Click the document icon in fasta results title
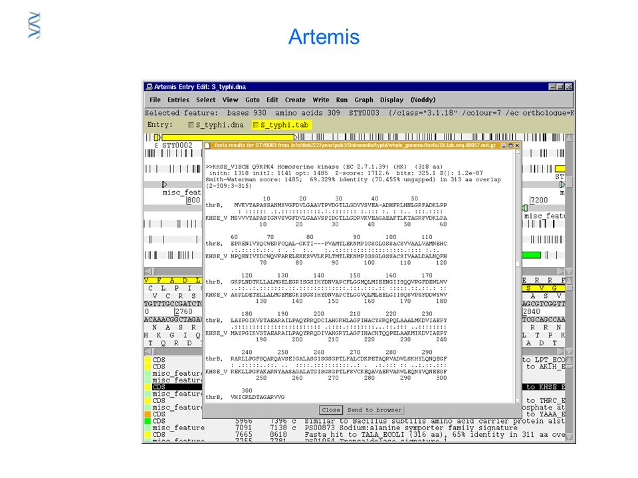The height and width of the screenshot is (478, 638). [x=207, y=145]
